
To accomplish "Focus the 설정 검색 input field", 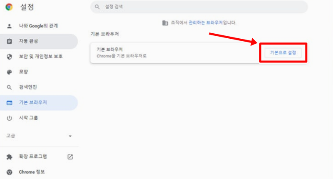I will [199, 7].
